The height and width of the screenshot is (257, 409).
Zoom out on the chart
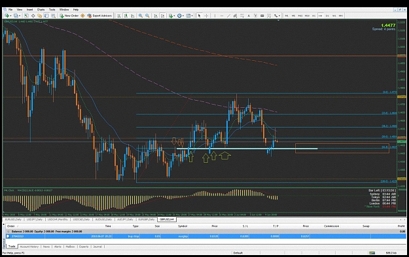(x=147, y=16)
